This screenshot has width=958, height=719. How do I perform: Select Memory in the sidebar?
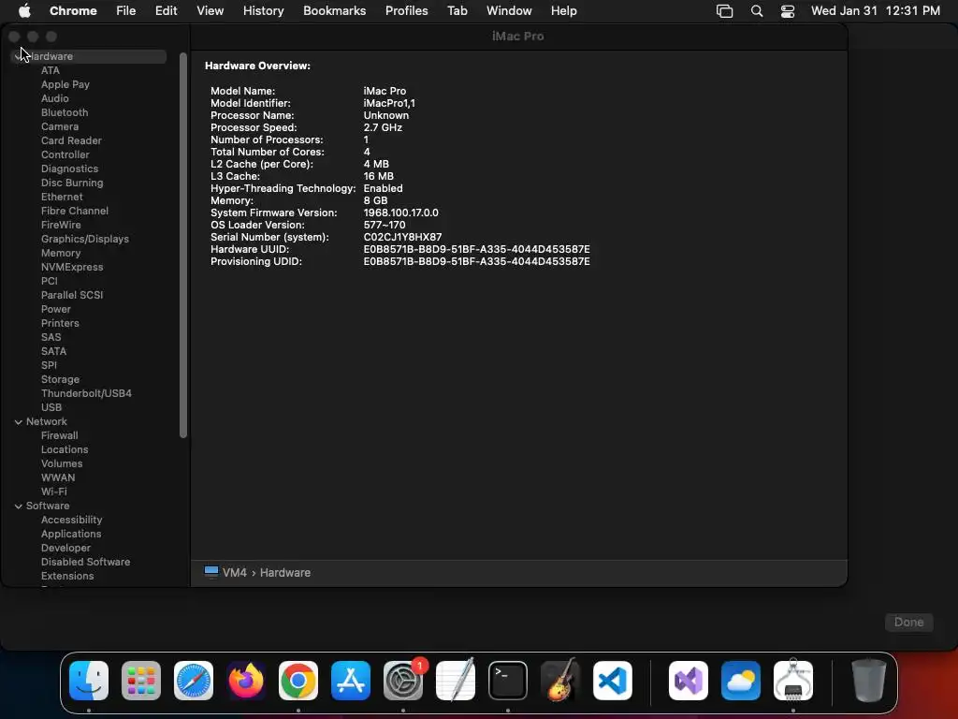61,253
